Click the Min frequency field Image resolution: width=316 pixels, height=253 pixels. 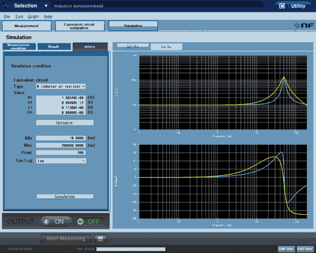[61, 138]
